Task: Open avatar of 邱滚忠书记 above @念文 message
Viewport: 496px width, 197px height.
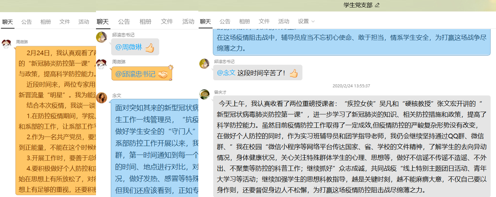Action: (x=205, y=64)
